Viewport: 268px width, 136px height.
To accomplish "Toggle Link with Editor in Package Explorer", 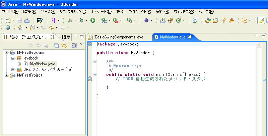I will [64, 46].
